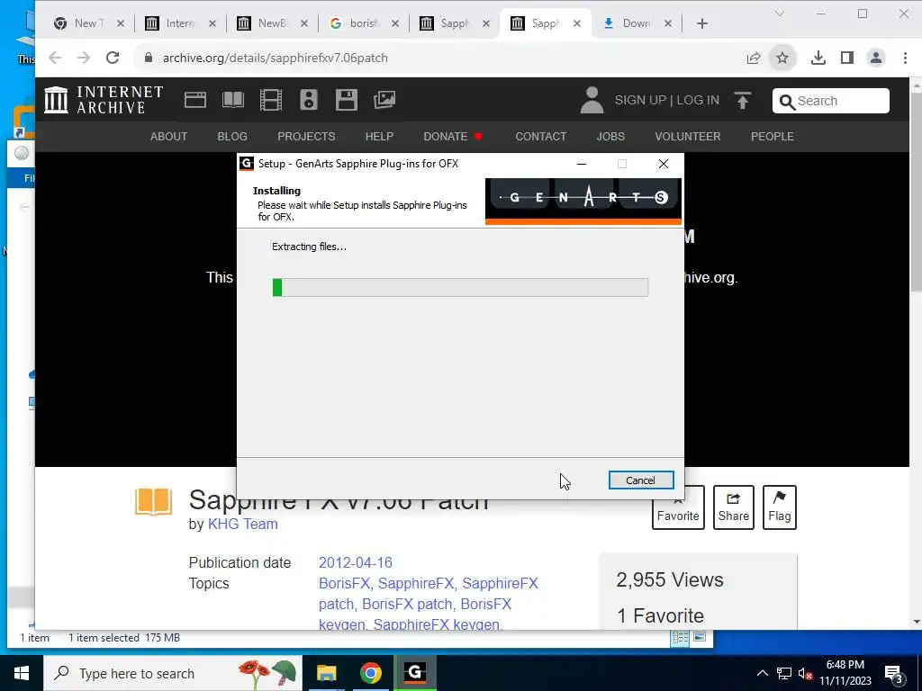Screen dimensions: 922x691
Task: Cancel the Sapphire Plug-ins installation
Action: (640, 480)
